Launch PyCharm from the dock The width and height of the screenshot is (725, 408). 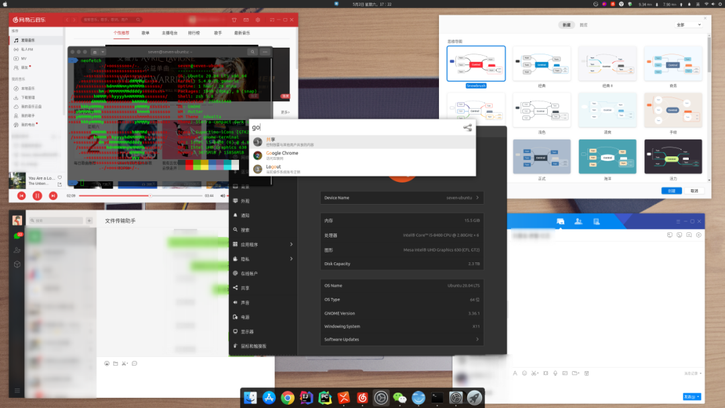click(325, 397)
